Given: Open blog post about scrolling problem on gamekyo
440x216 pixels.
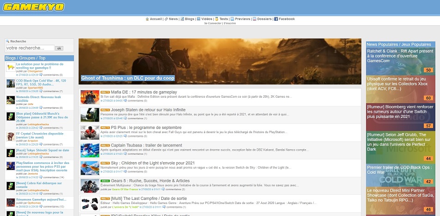Looking at the screenshot, I should [x=40, y=66].
